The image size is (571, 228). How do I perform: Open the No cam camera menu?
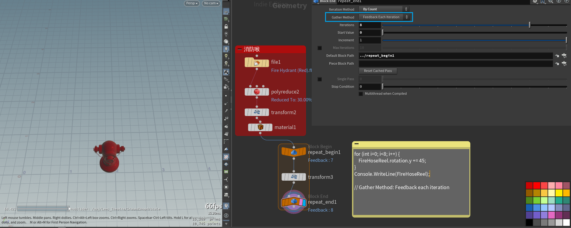pyautogui.click(x=211, y=3)
